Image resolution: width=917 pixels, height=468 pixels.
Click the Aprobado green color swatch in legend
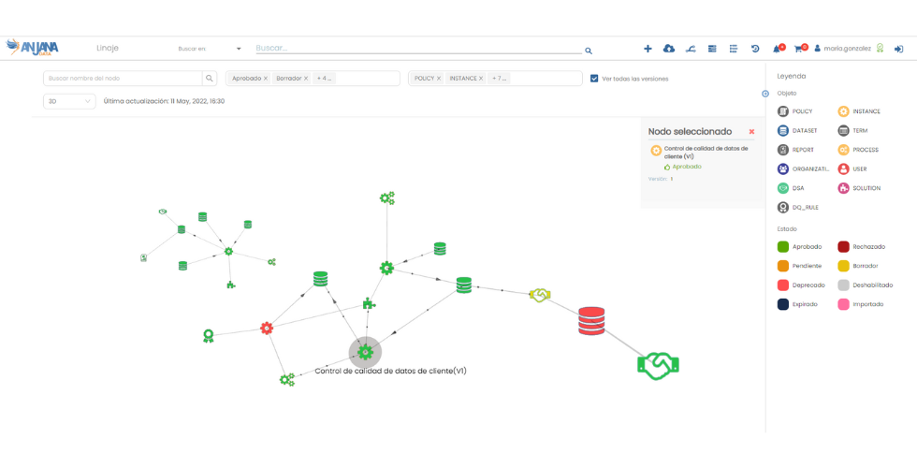pos(783,247)
